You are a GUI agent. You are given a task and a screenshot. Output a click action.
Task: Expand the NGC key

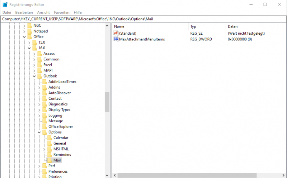point(24,26)
